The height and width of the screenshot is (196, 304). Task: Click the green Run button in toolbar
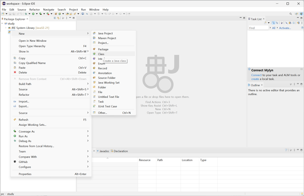pos(33,14)
